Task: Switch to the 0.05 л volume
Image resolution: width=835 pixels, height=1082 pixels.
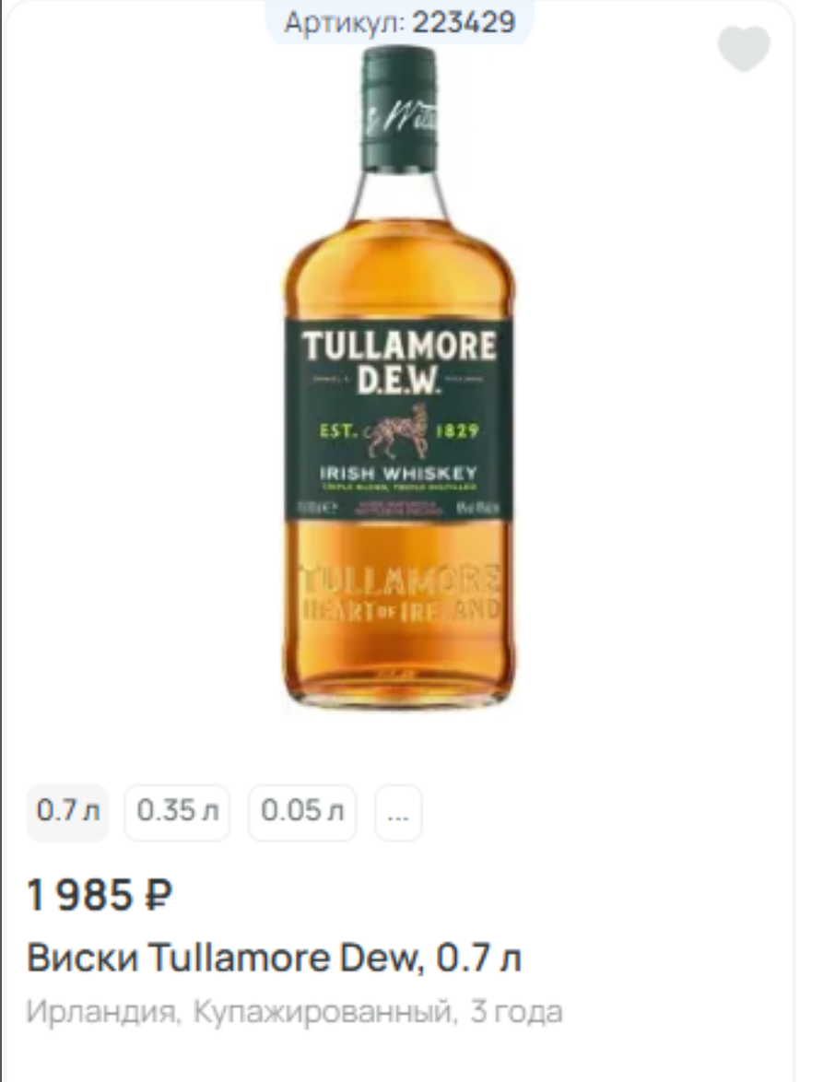Action: pyautogui.click(x=302, y=812)
